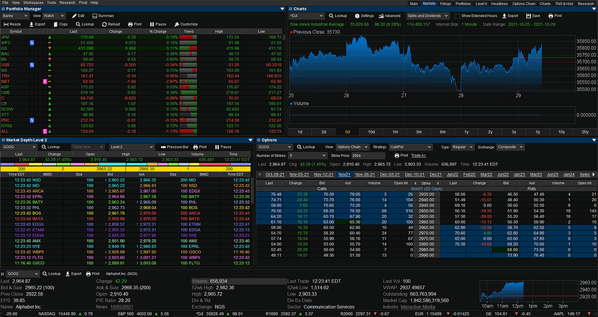The image size is (598, 317).
Task: Open Lookup in the Options panel
Action: 306,147
